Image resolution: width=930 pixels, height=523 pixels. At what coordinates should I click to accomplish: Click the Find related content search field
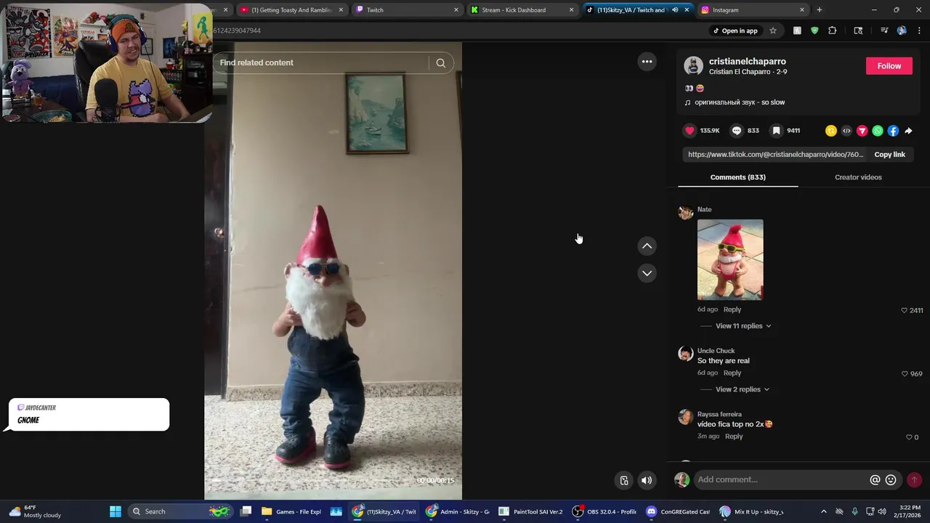(323, 63)
